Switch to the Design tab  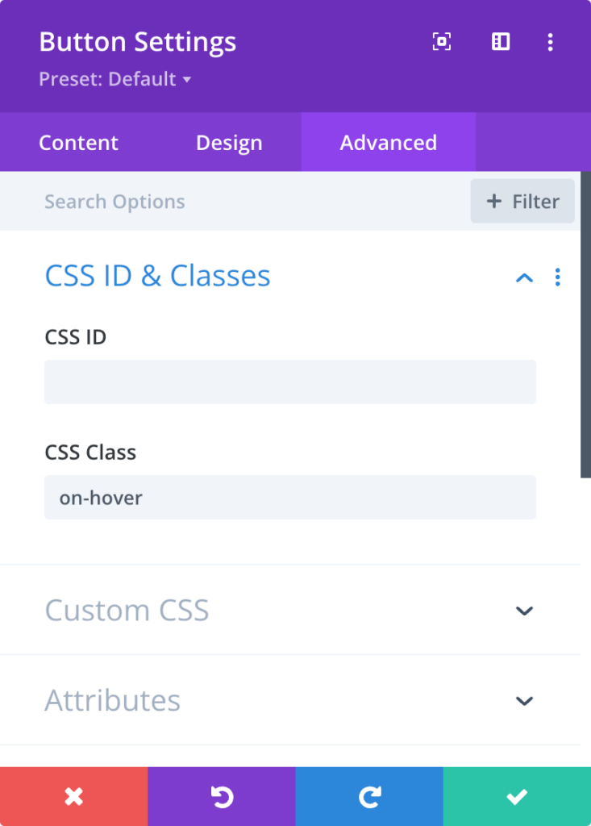click(x=229, y=142)
